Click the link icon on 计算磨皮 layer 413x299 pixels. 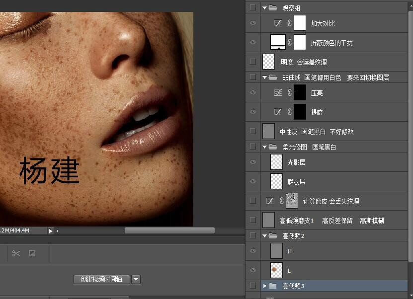282,201
